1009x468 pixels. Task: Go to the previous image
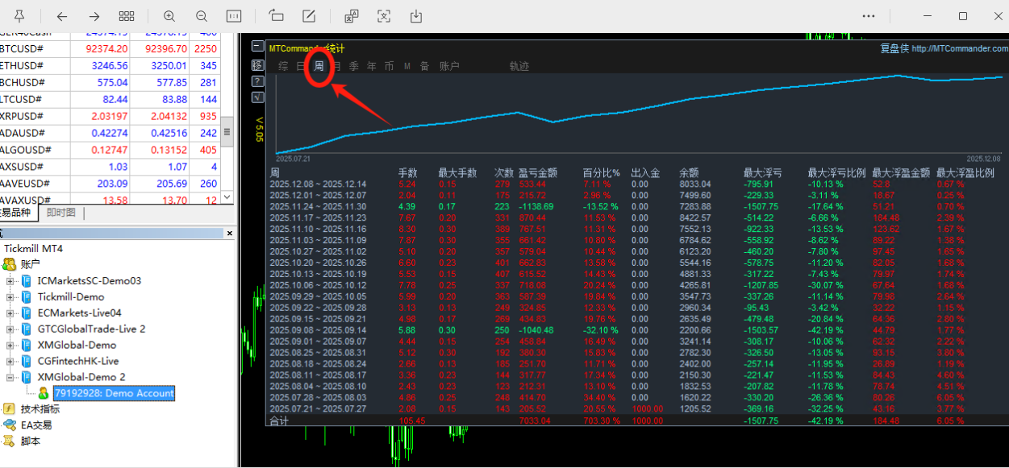62,16
